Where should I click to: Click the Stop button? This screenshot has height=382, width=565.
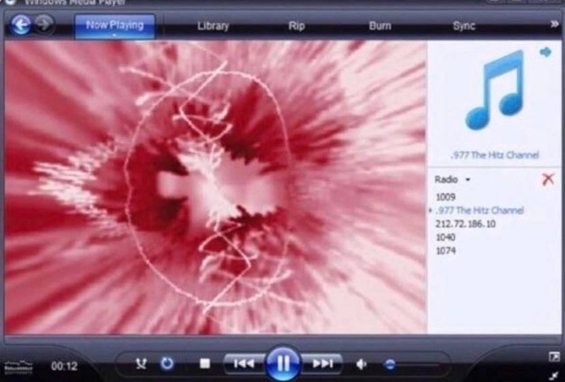(205, 364)
